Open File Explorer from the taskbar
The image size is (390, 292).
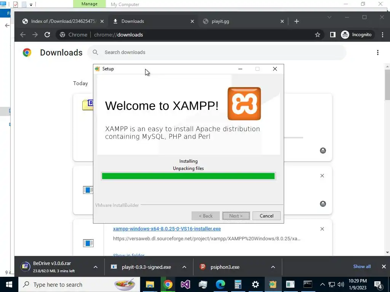coord(150,284)
